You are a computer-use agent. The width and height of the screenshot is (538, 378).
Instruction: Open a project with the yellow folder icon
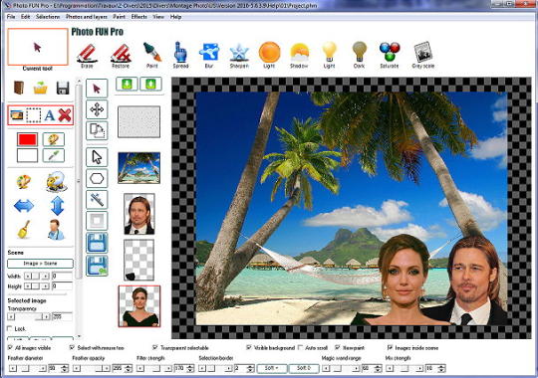[40, 88]
